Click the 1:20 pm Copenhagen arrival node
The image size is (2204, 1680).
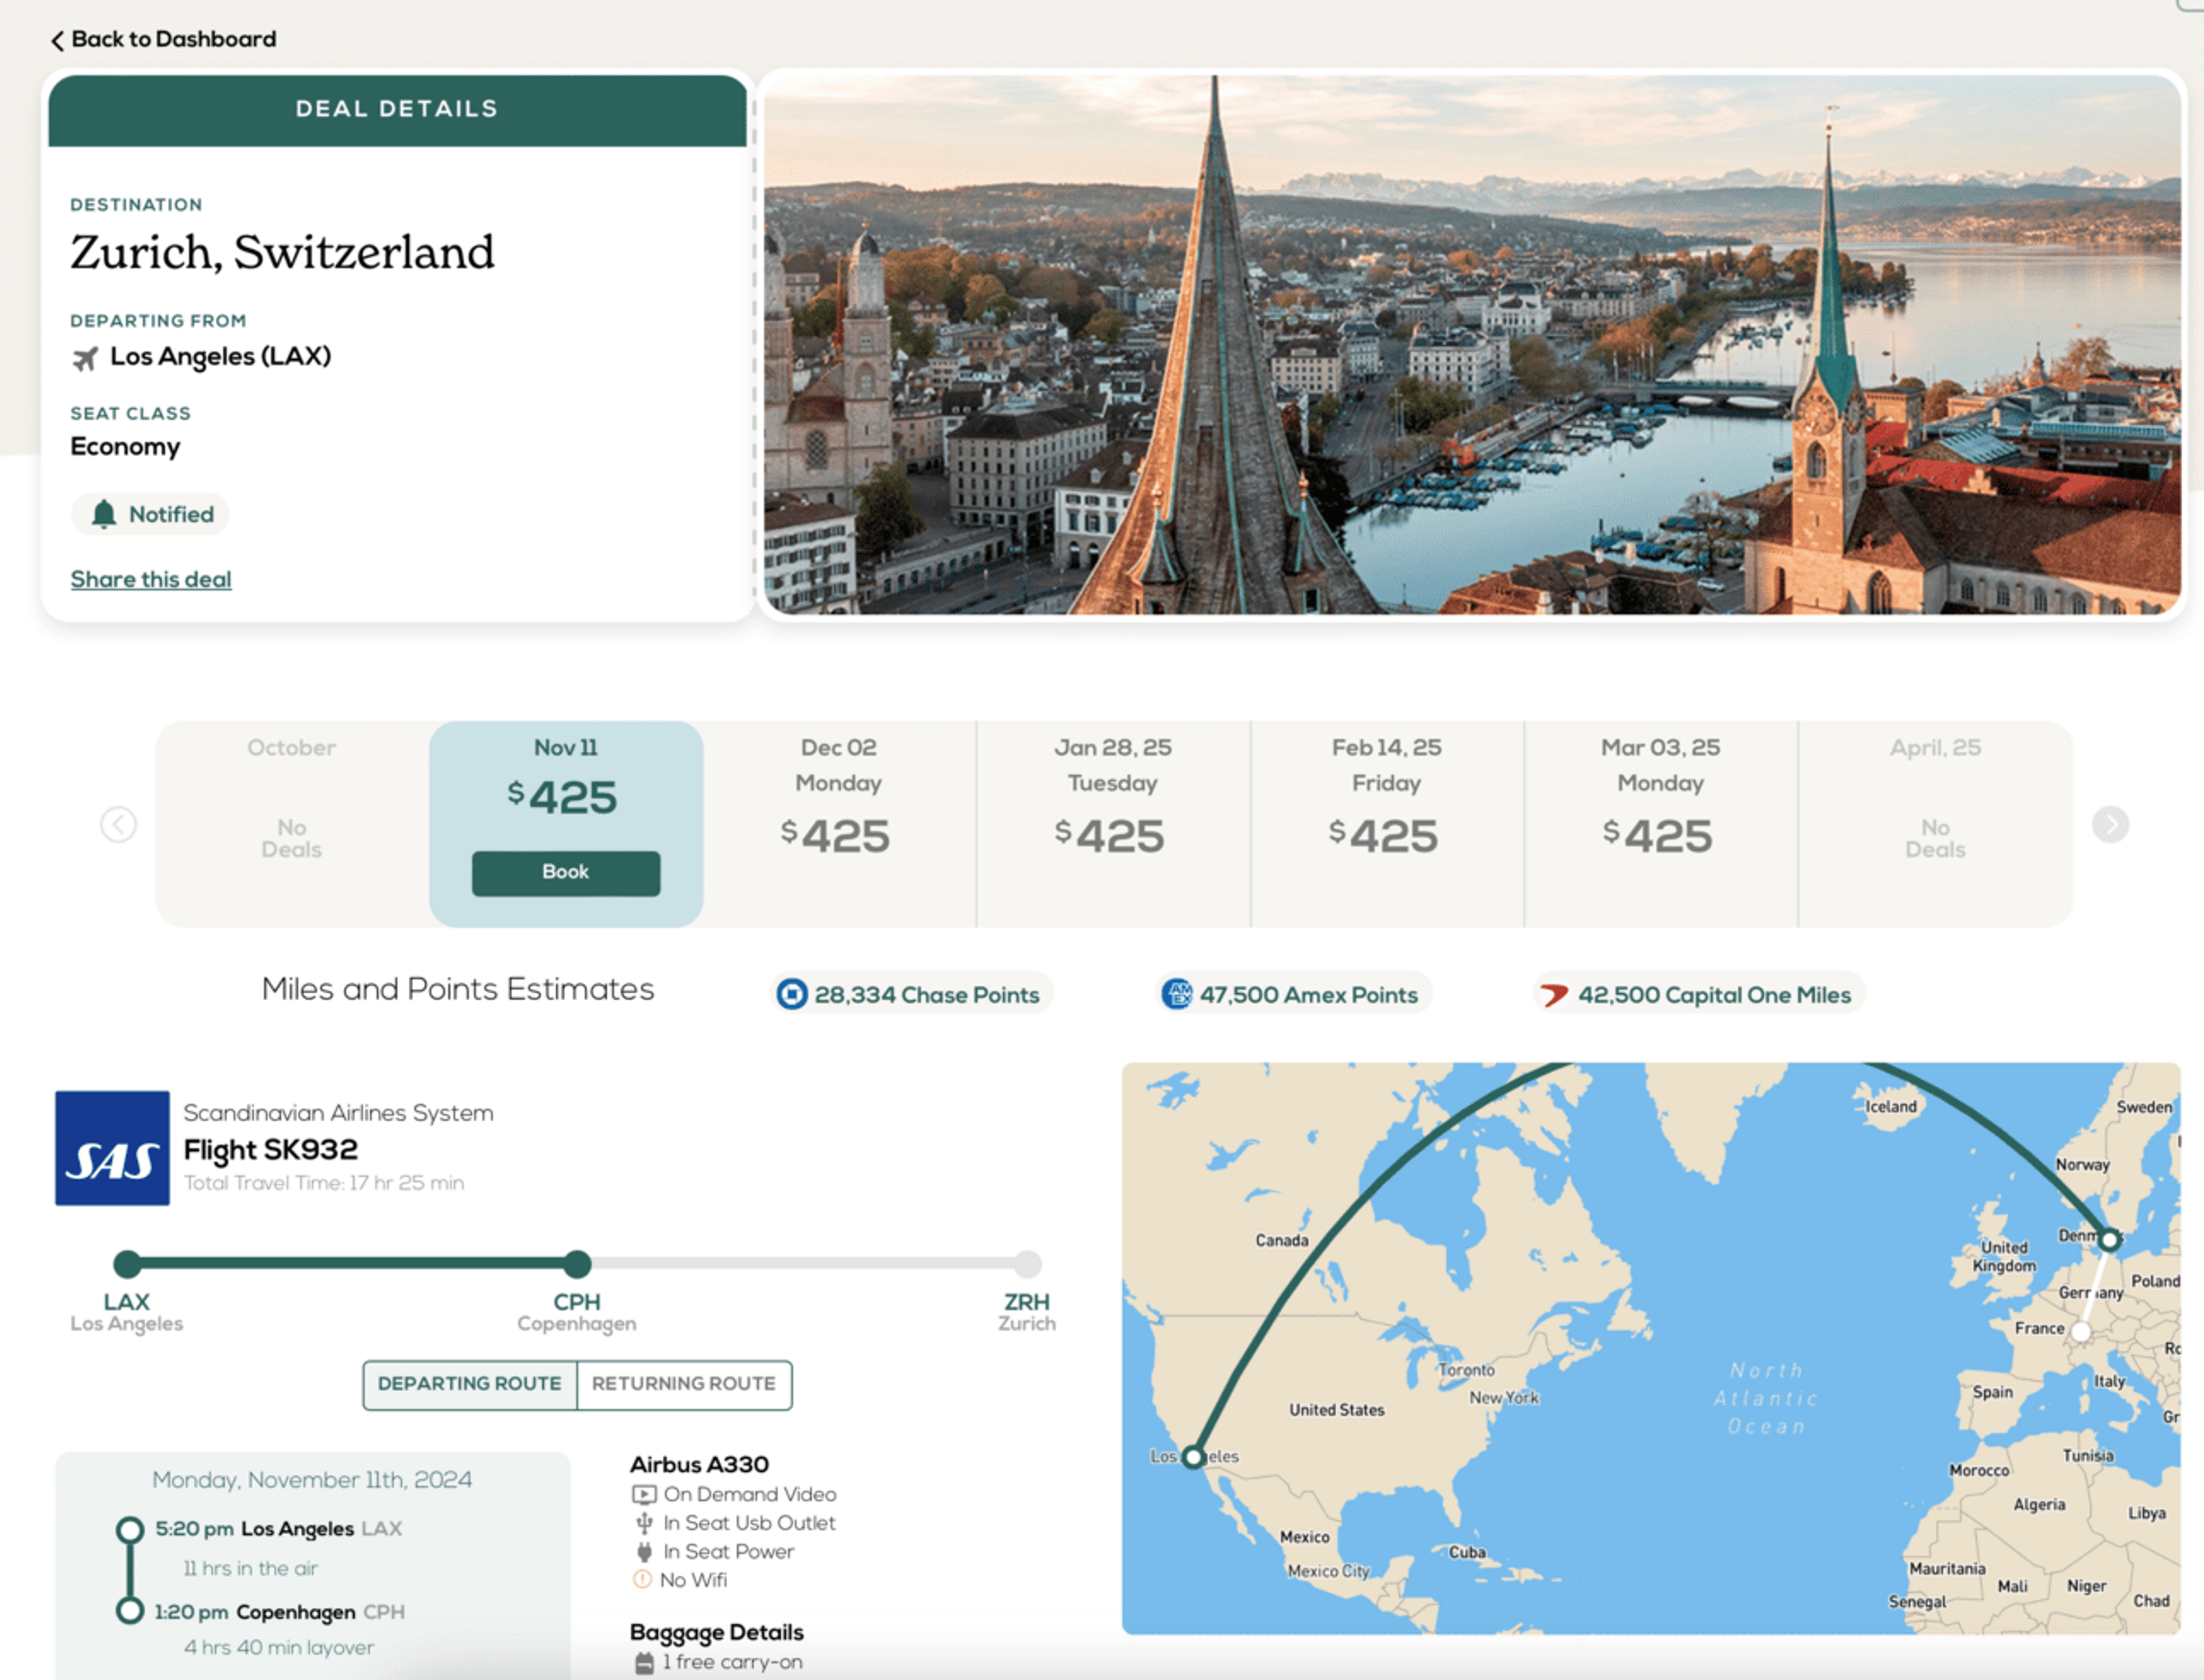coord(129,1611)
